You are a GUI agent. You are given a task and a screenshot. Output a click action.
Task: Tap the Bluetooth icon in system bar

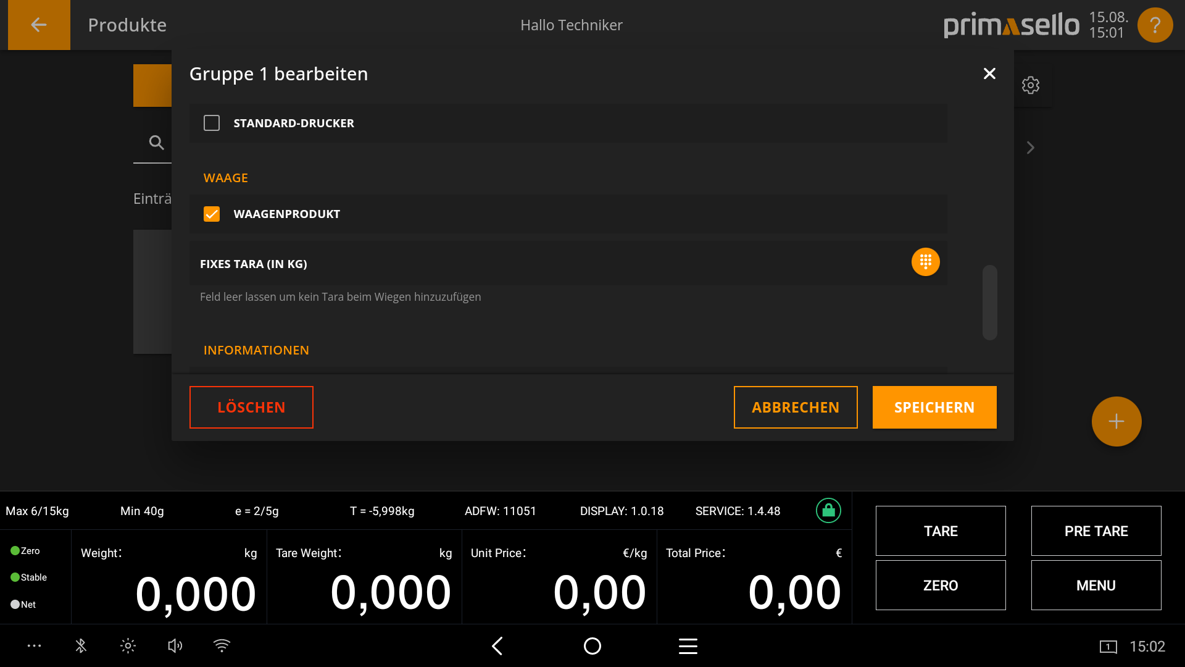click(81, 646)
